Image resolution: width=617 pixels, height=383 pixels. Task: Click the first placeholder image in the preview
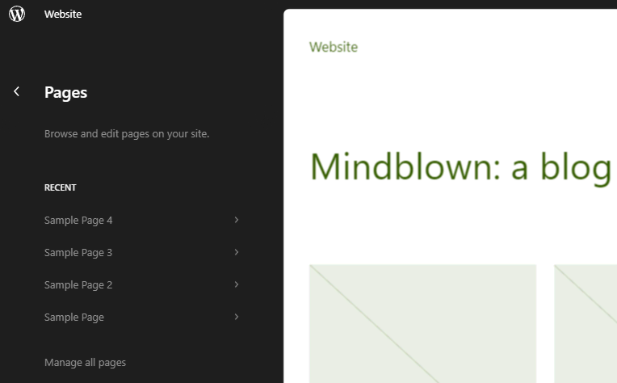click(x=422, y=323)
